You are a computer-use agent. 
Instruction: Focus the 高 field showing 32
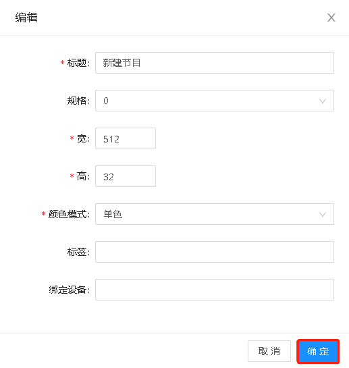click(126, 176)
